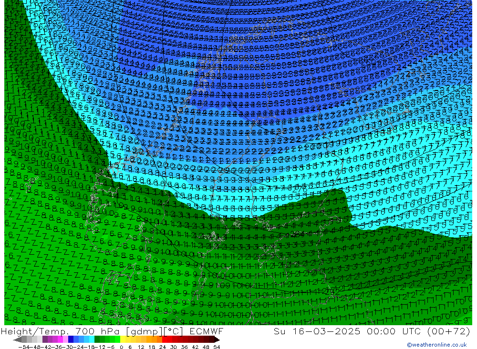
Task: Click the bright red swatch at 24
Action: pos(165,339)
